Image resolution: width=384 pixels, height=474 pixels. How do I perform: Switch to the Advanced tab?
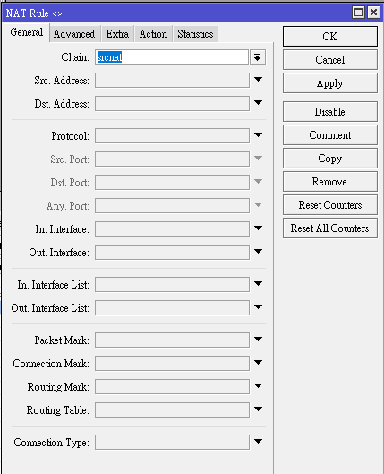tap(74, 34)
